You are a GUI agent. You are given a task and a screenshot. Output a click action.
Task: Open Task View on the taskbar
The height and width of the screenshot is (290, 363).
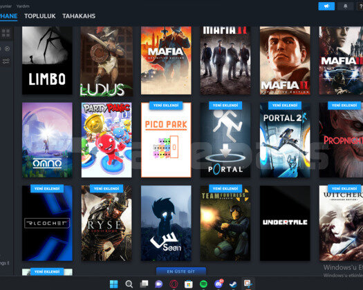pos(144,284)
